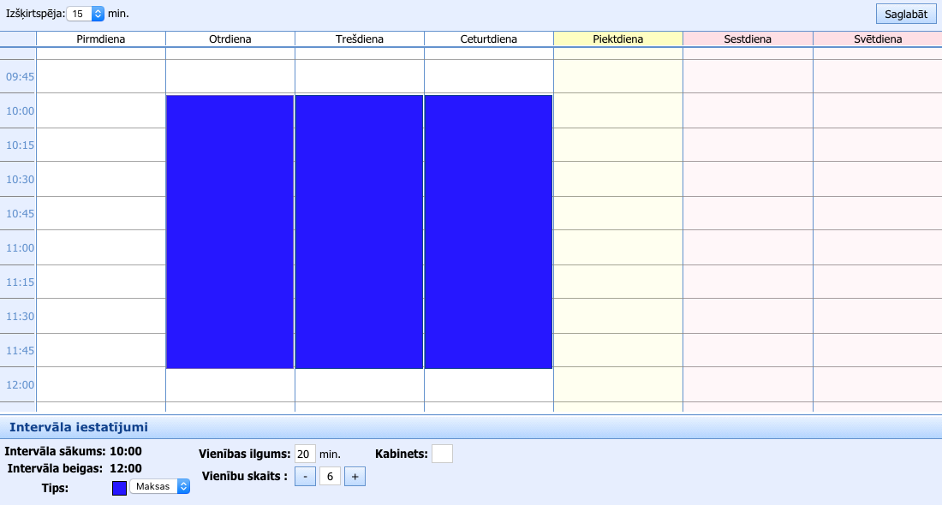Select the blue interval on Trešdiena
The image size is (942, 505).
pos(360,231)
